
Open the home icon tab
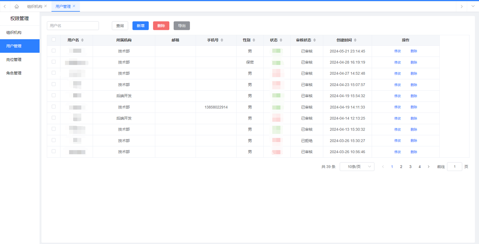[x=17, y=6]
